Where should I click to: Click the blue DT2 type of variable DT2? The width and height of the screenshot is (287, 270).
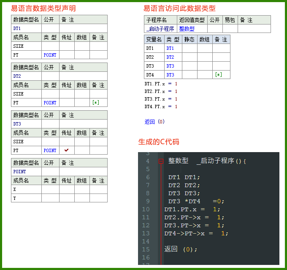point(170,57)
